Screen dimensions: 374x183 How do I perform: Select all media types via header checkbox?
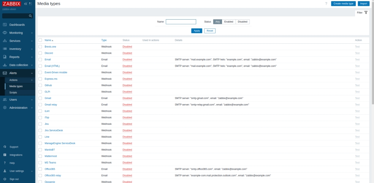[x=40, y=40]
